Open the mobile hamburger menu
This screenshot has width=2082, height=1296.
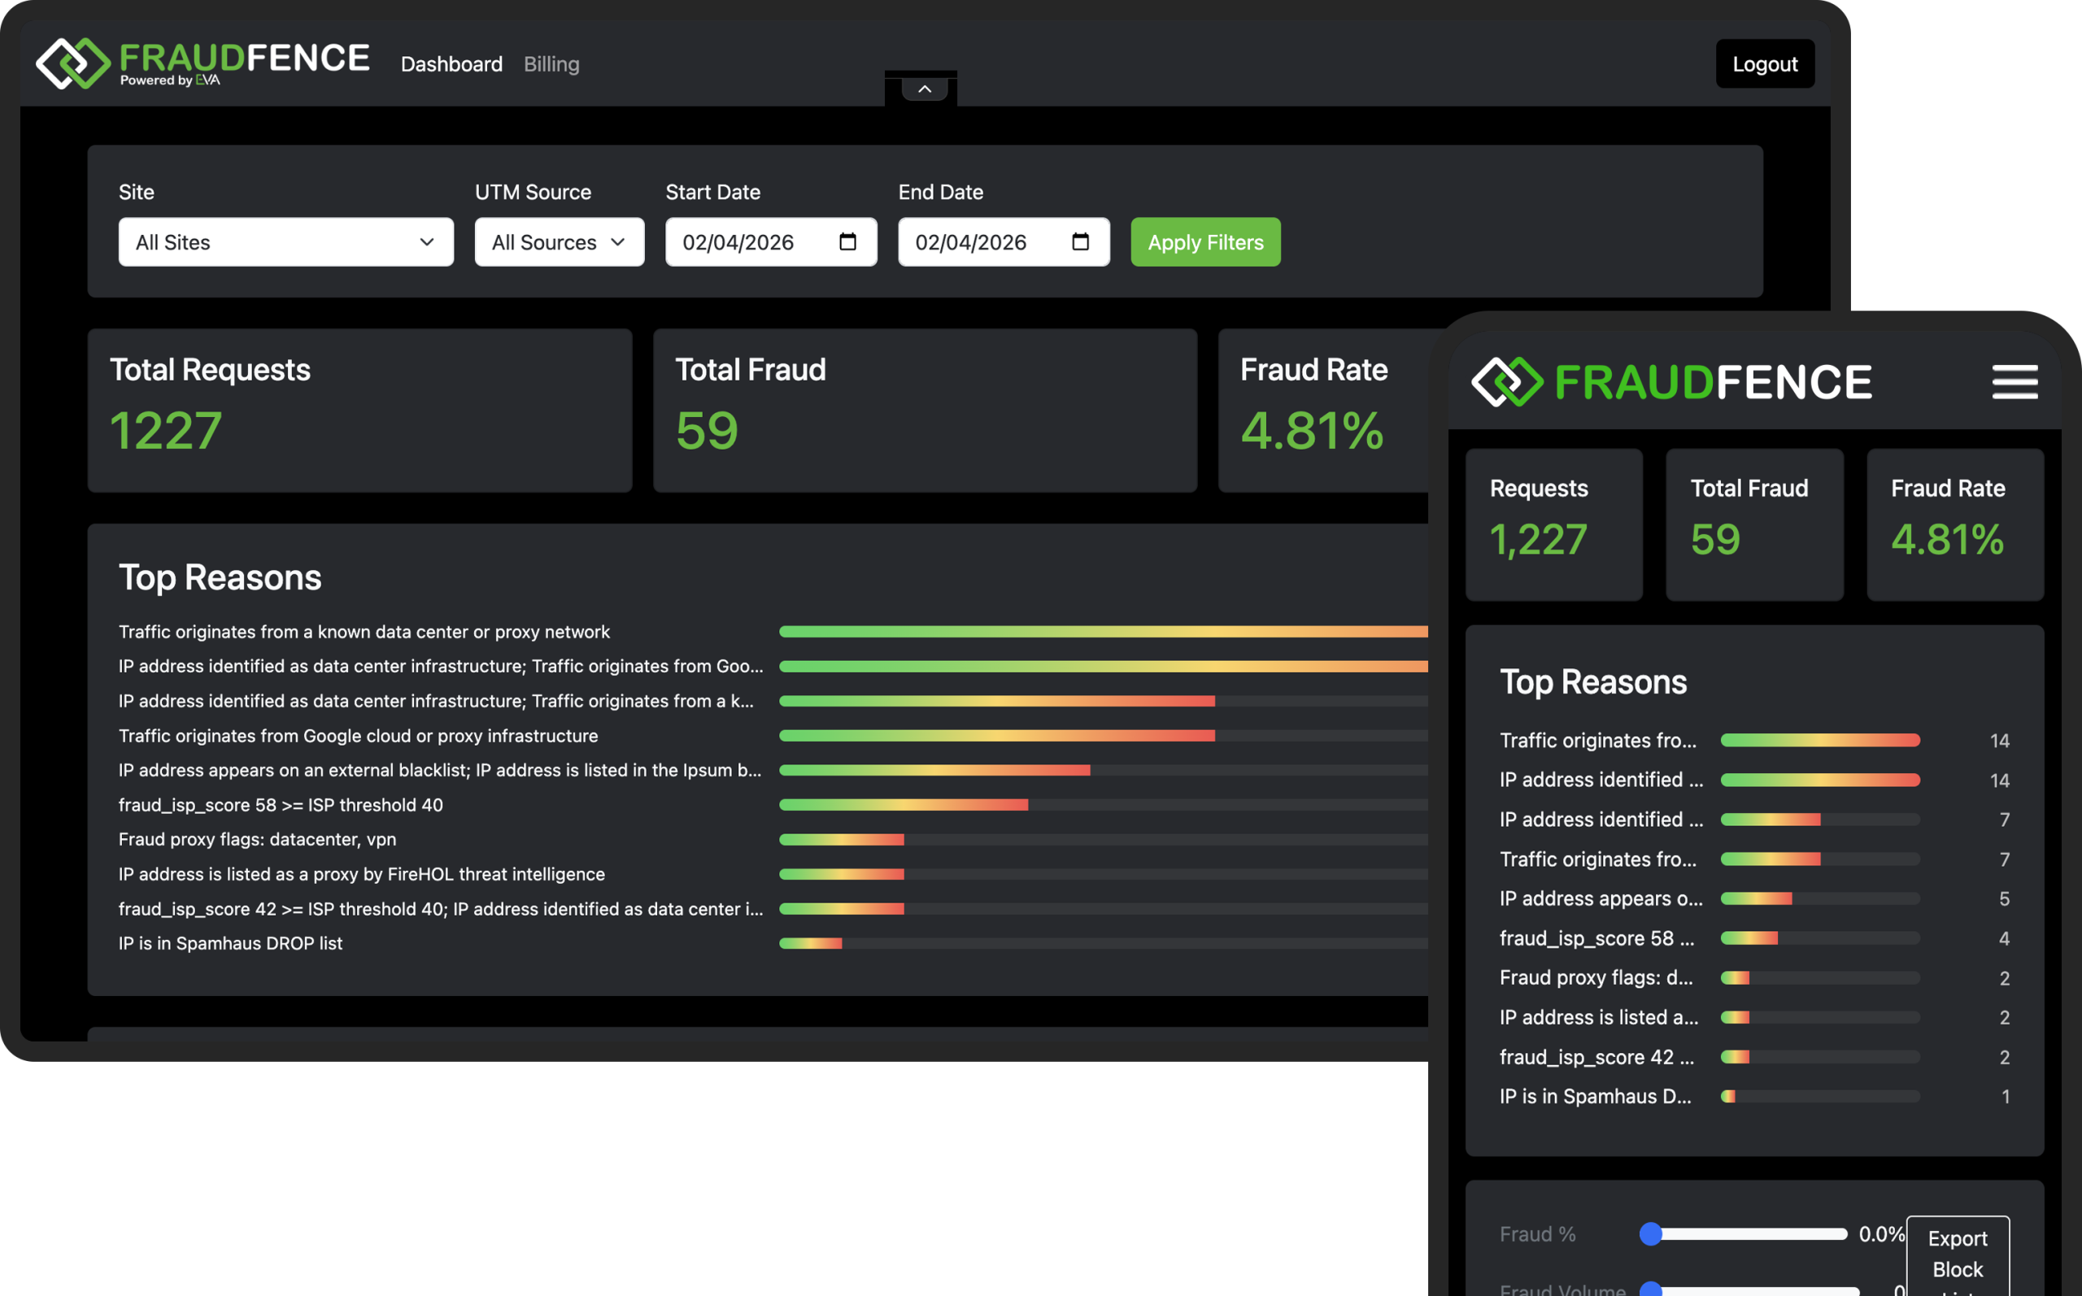(x=2014, y=381)
